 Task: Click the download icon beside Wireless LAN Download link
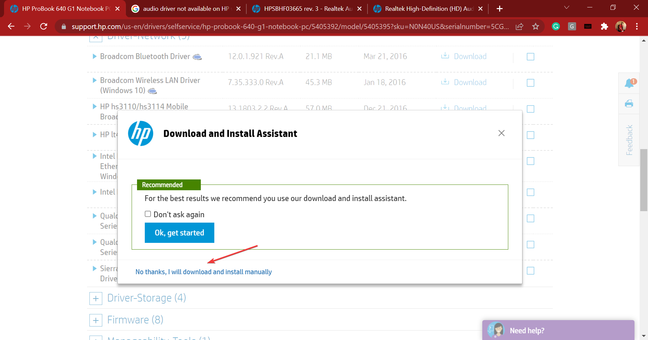(x=445, y=82)
